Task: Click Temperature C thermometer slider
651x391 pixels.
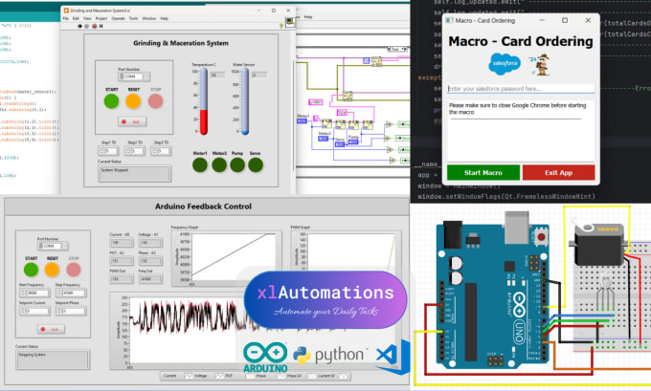Action: (x=203, y=101)
